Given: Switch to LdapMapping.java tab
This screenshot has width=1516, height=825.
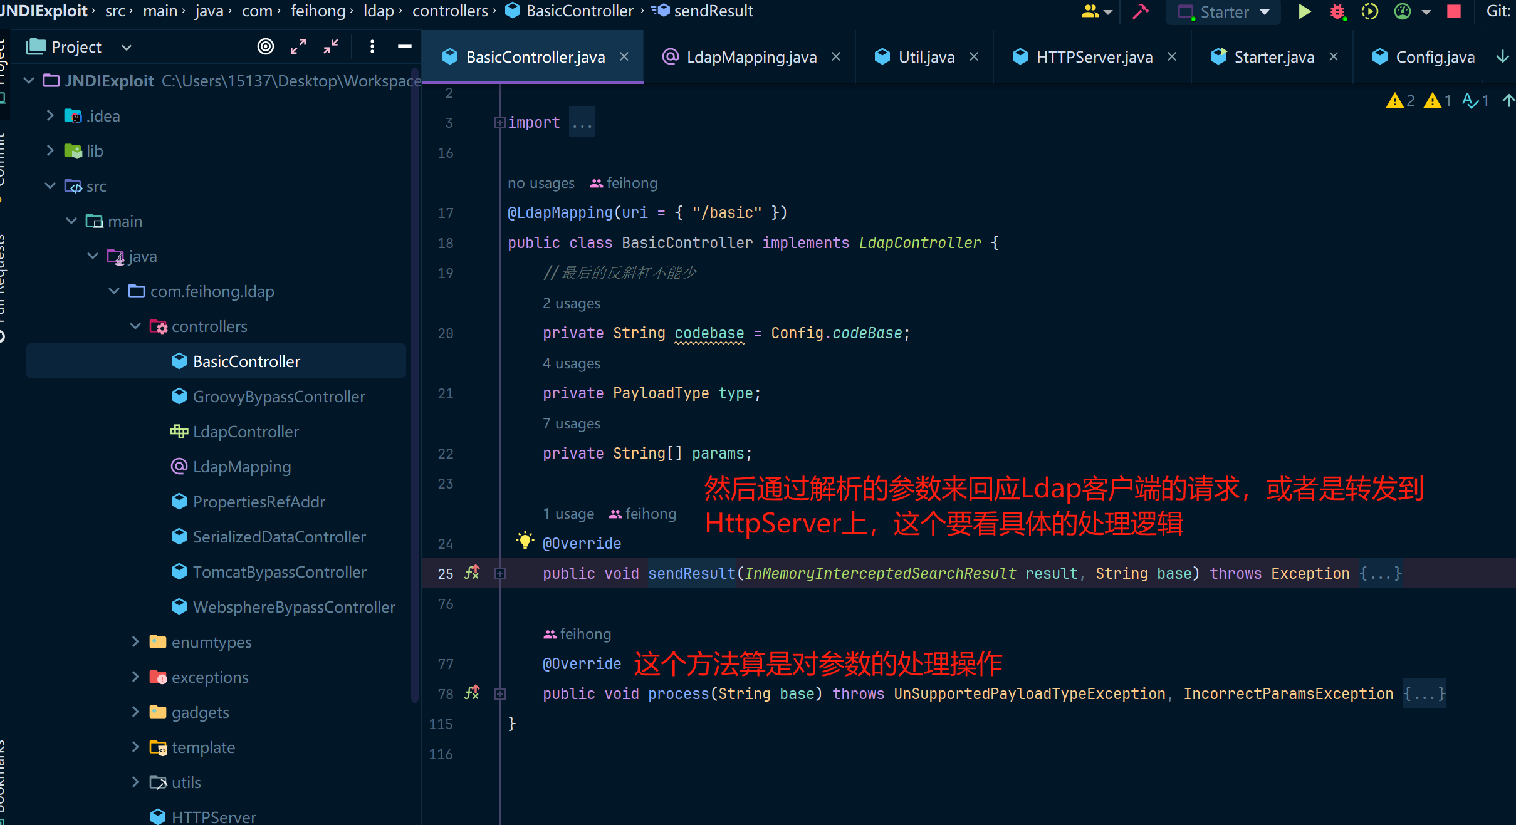Looking at the screenshot, I should click(751, 57).
